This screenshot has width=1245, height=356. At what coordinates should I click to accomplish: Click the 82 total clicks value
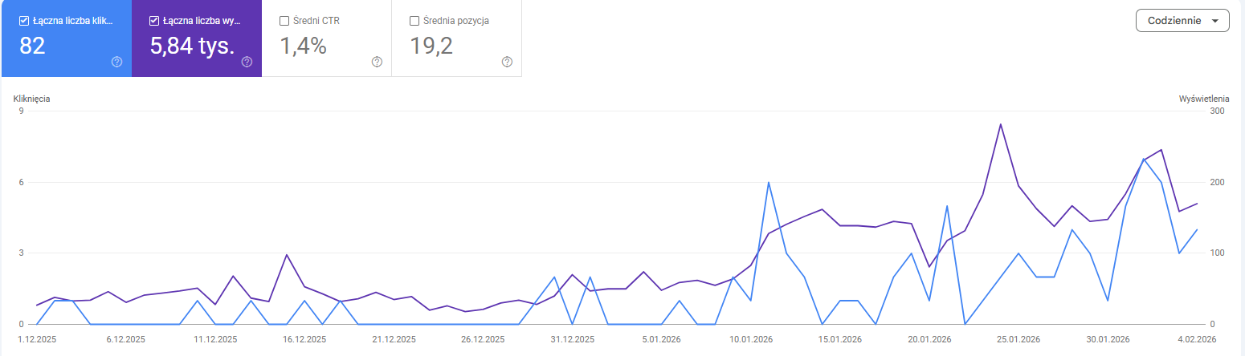[x=32, y=47]
